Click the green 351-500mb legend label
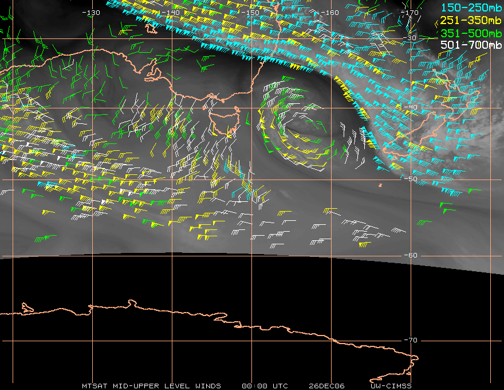This screenshot has height=390, width=504. click(471, 33)
